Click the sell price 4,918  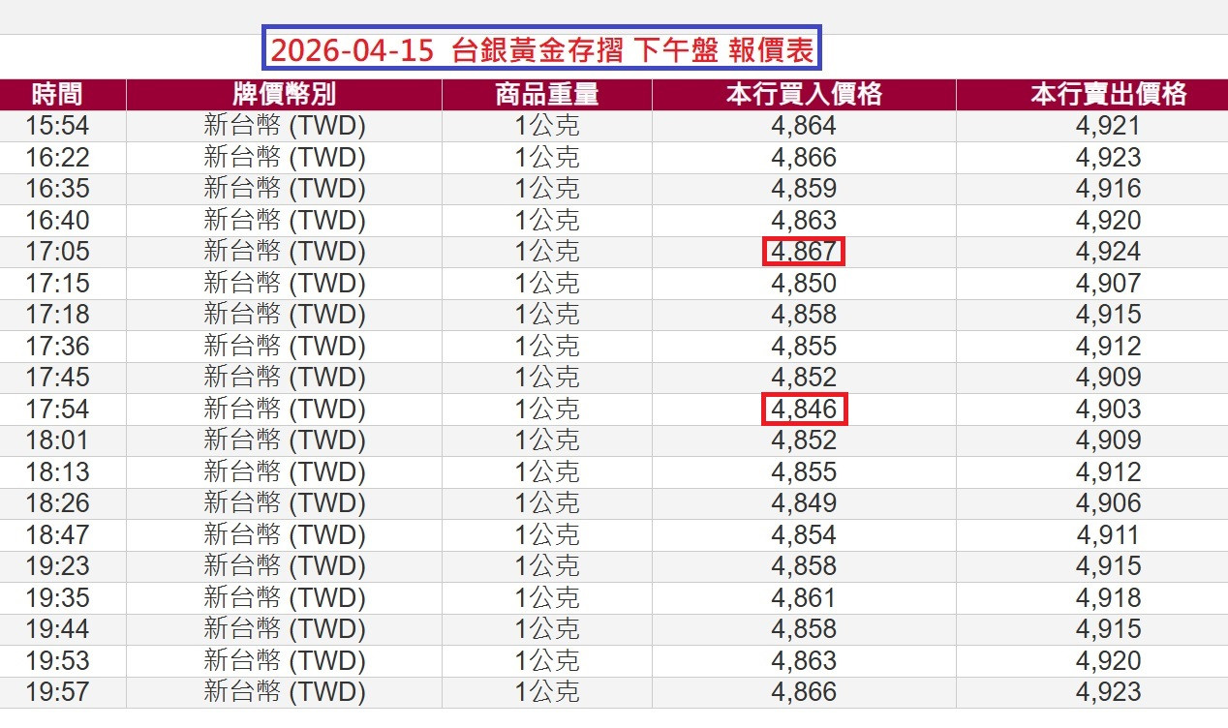point(1108,598)
